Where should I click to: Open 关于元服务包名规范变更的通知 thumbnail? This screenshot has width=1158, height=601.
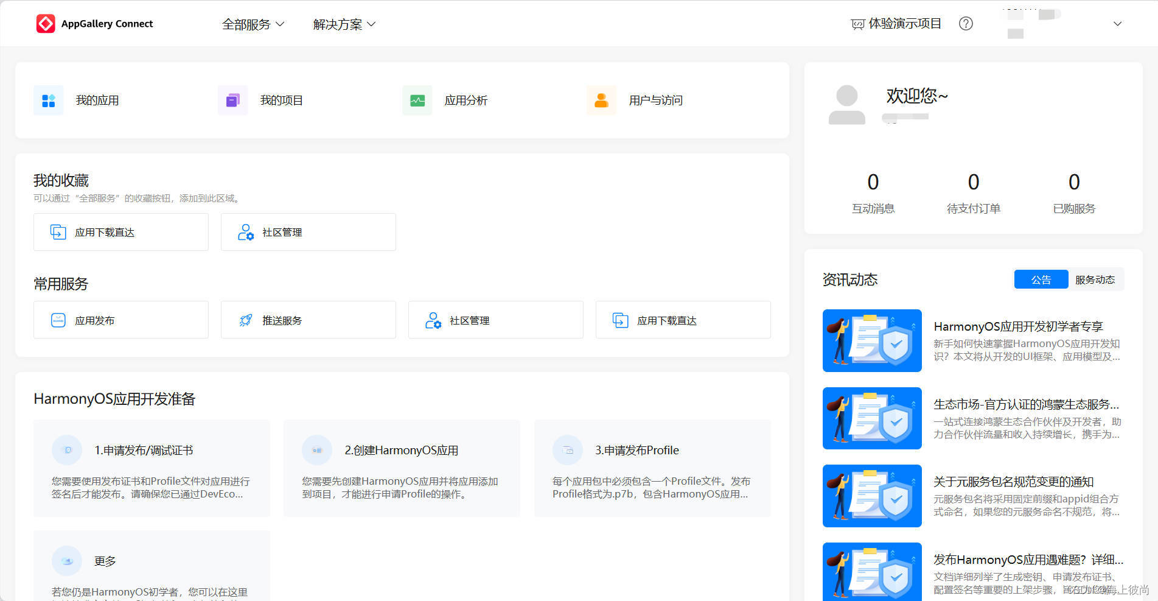pyautogui.click(x=872, y=496)
